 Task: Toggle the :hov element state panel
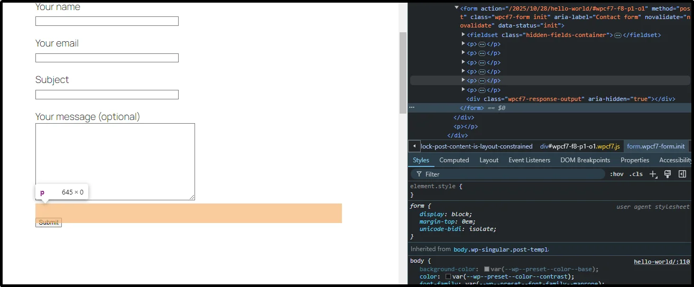(x=616, y=174)
